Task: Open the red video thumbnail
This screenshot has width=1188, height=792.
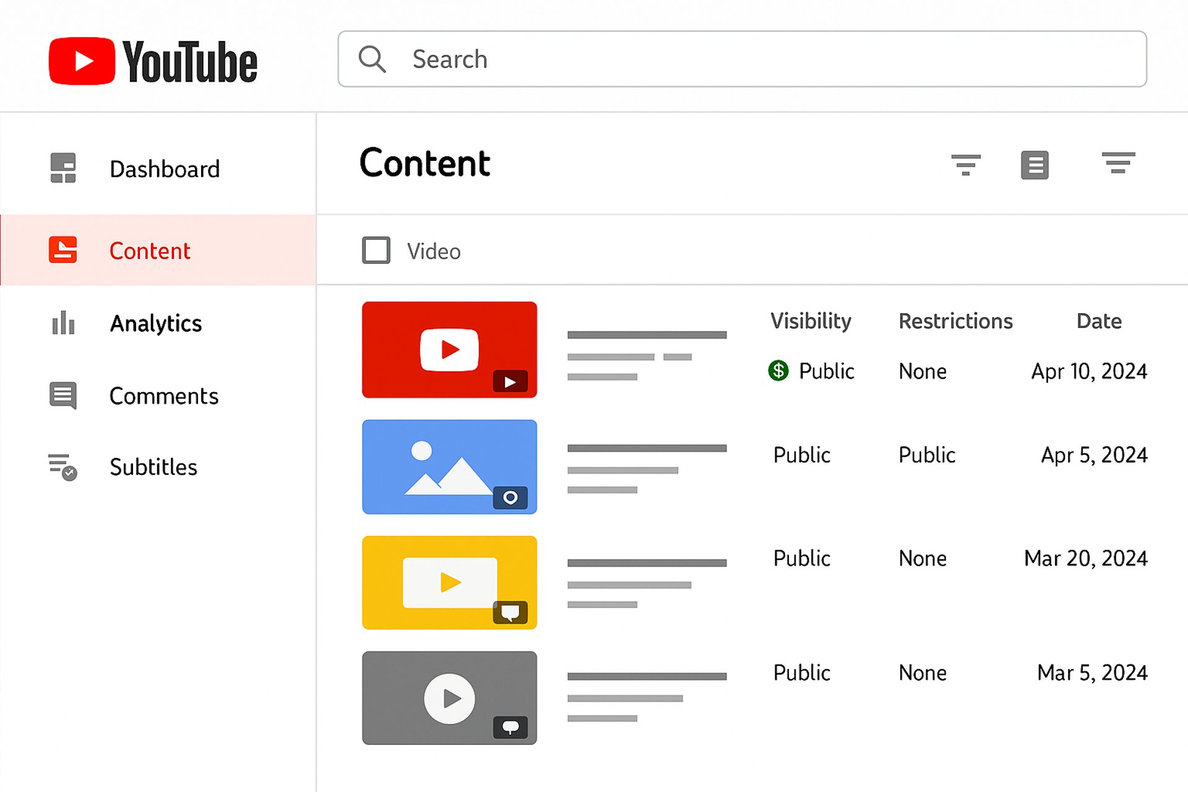Action: click(449, 350)
